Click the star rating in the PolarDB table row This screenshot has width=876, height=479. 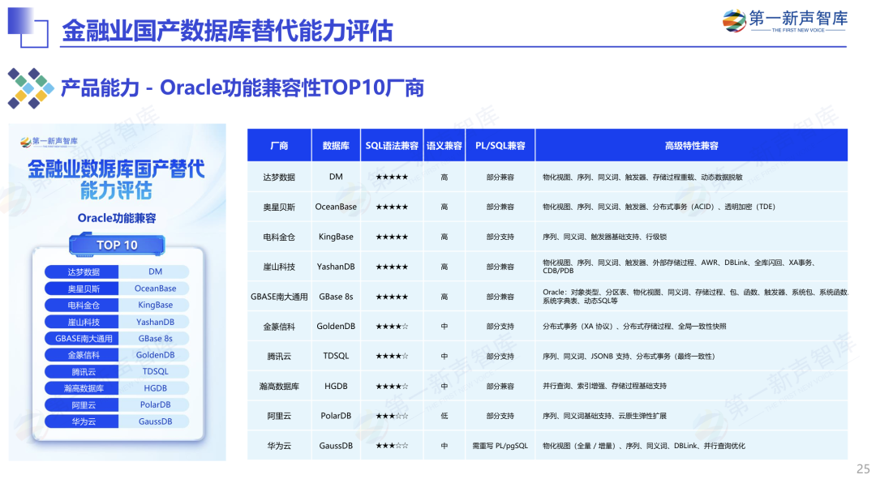392,416
